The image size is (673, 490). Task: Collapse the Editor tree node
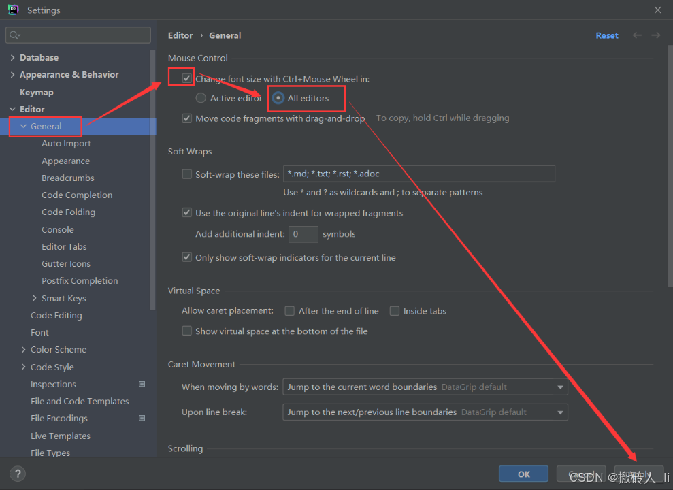click(12, 109)
